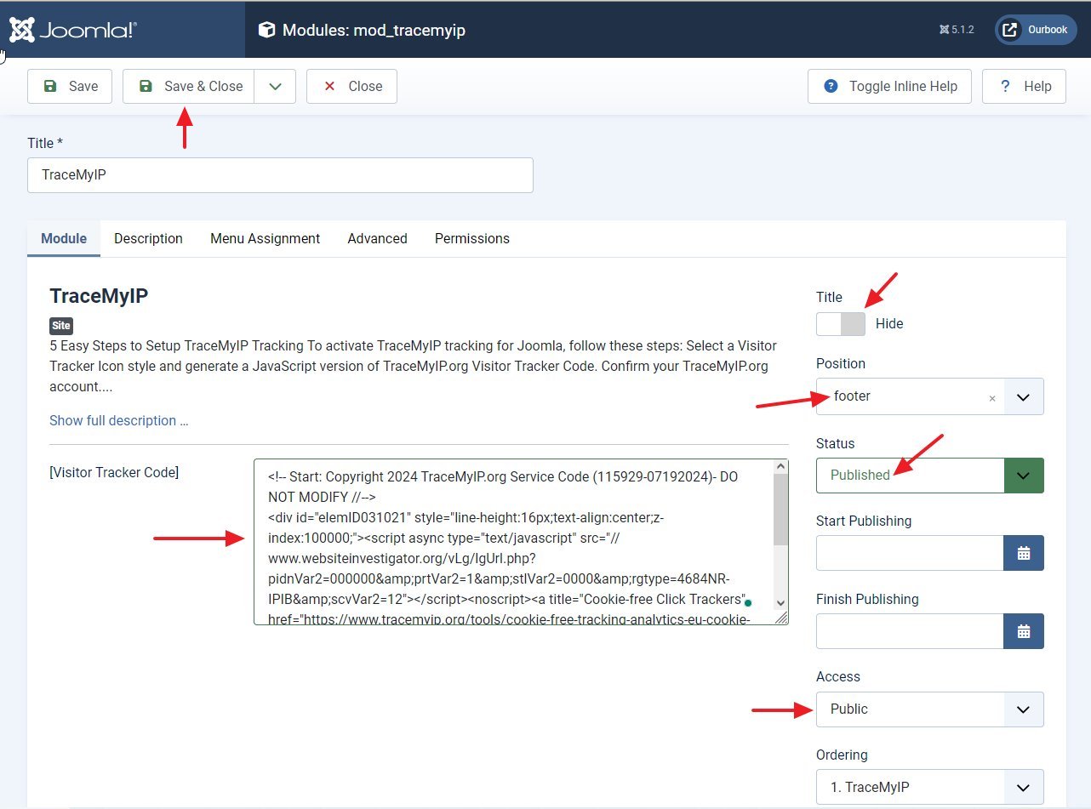1091x809 pixels.
Task: Open the Permissions tab
Action: tap(472, 239)
